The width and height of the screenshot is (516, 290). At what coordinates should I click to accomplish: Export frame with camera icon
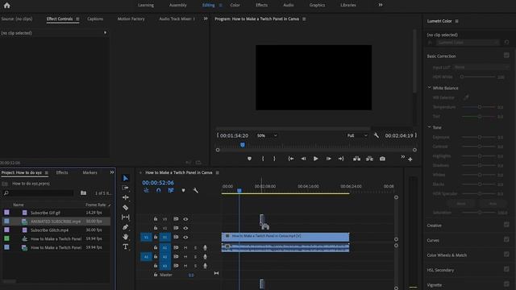[x=382, y=159]
